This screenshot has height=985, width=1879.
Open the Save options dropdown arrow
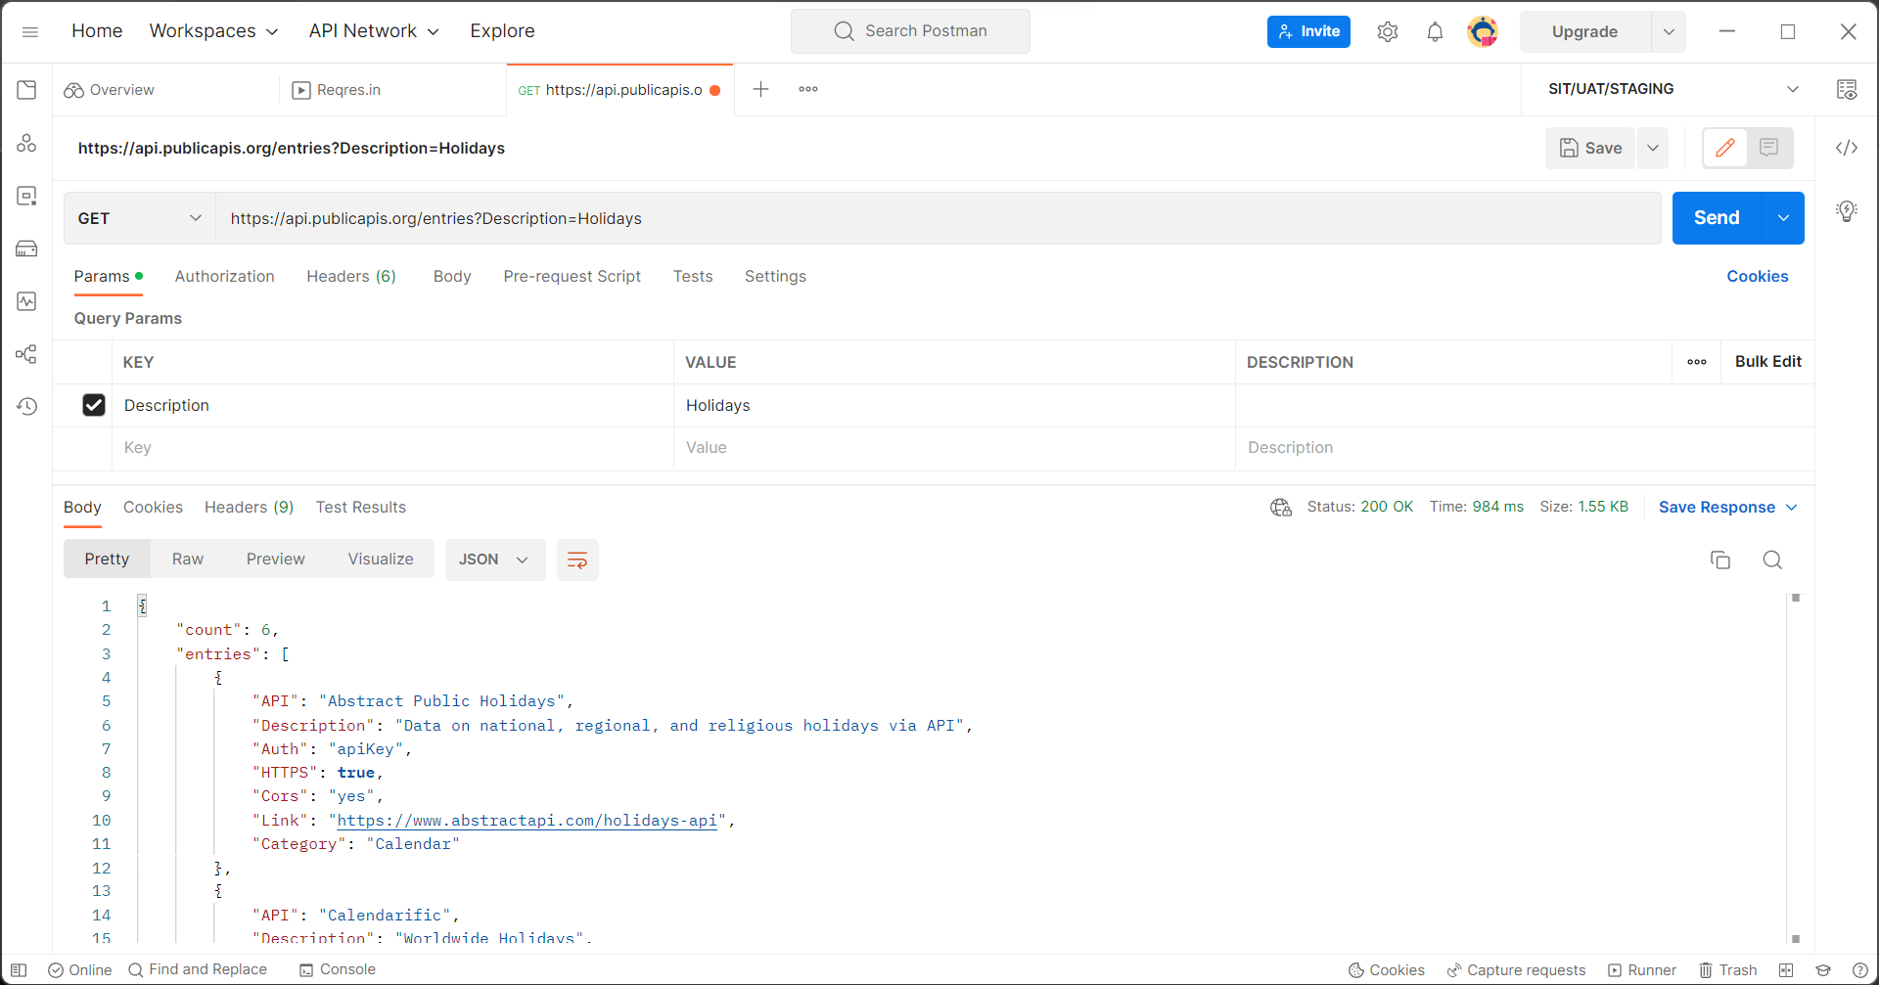pos(1653,148)
